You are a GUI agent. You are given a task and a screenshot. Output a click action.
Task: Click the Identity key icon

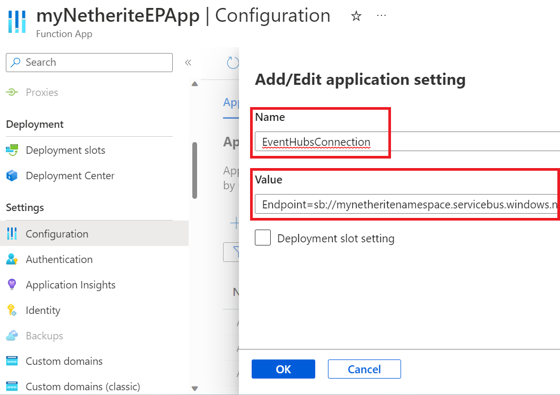[x=12, y=310]
